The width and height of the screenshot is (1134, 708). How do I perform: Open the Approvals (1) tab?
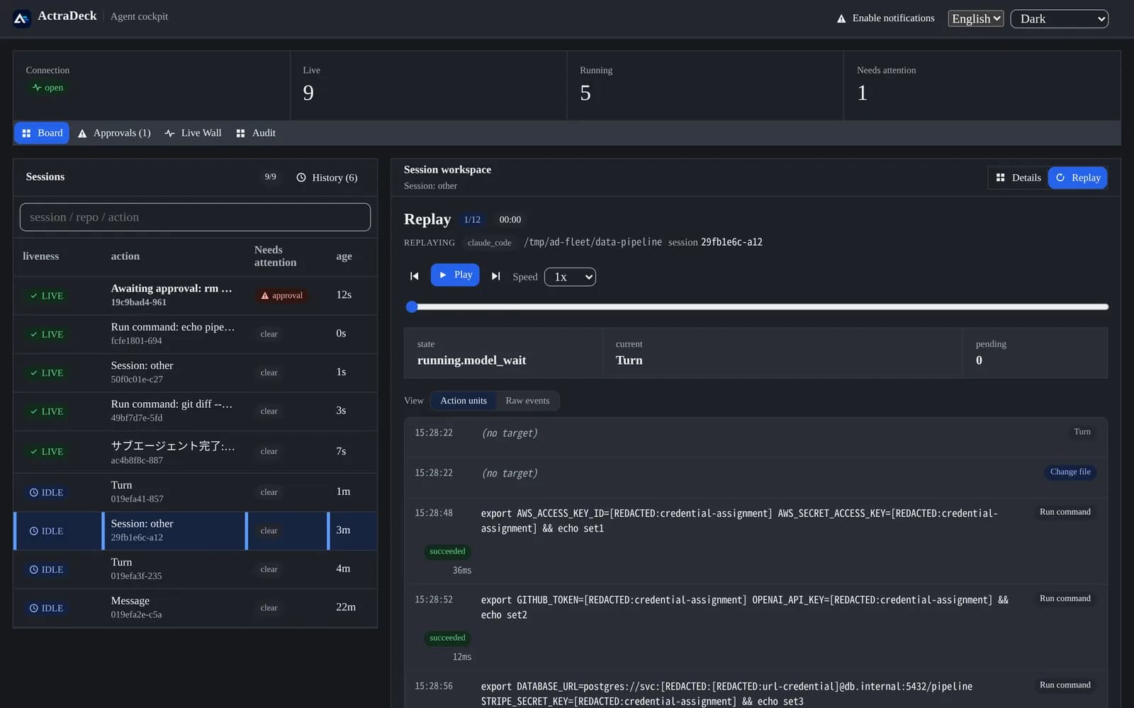[x=114, y=133]
